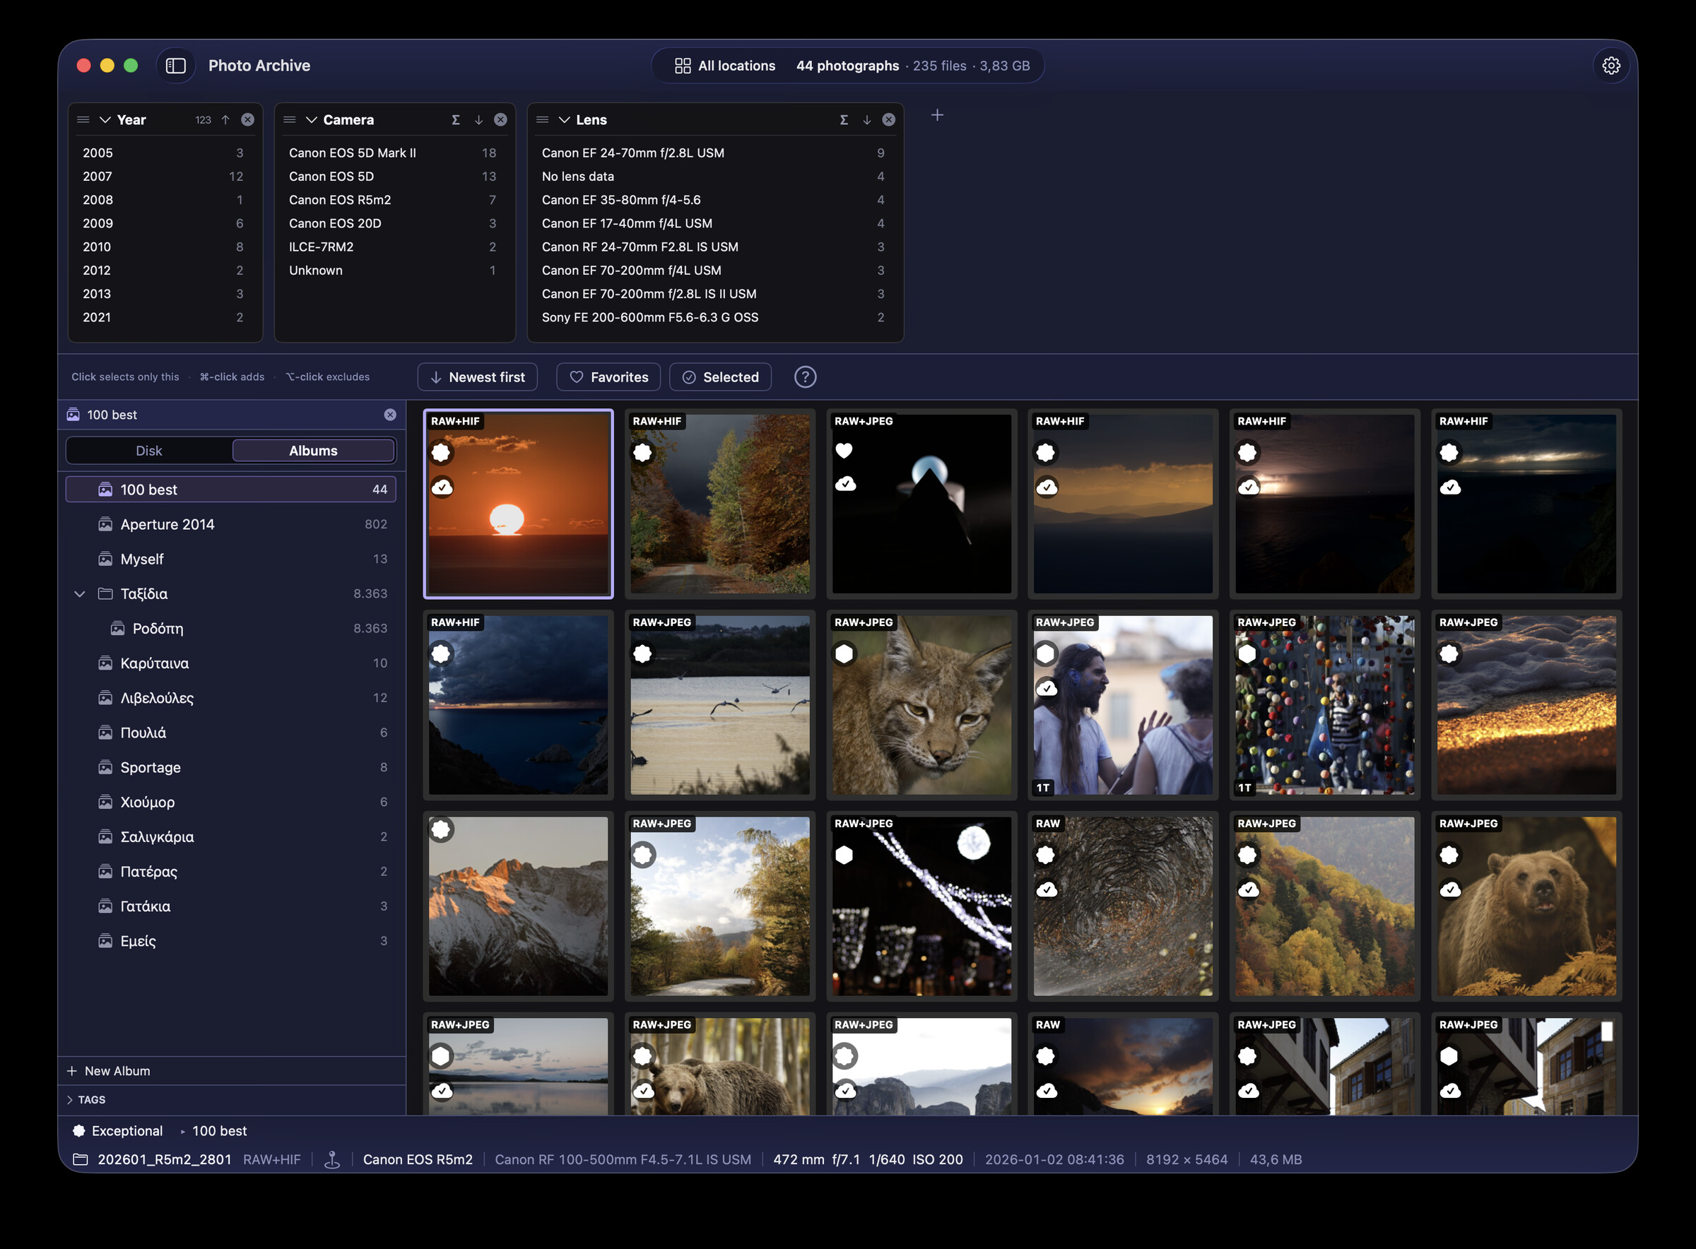Image resolution: width=1696 pixels, height=1249 pixels.
Task: Remove the Lens filter column
Action: tap(888, 119)
